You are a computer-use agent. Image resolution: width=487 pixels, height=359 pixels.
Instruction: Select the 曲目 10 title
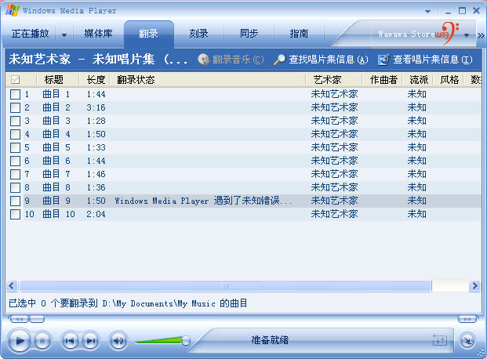coord(59,214)
